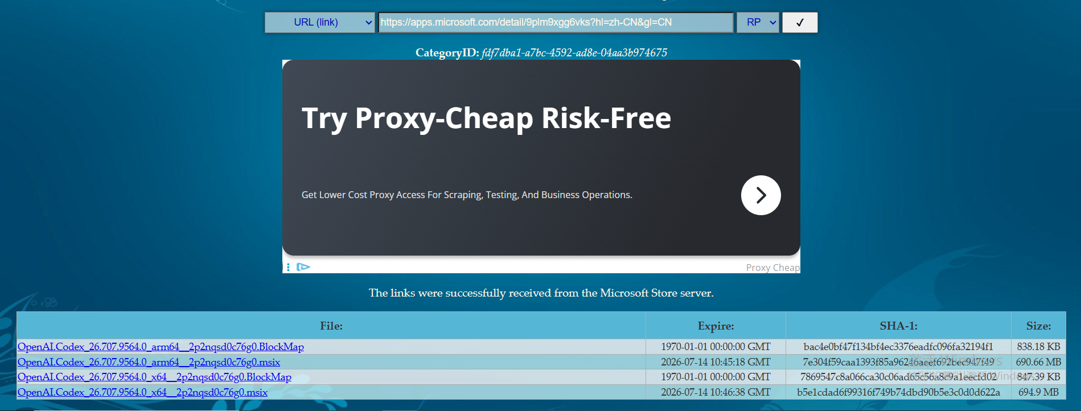Expand the RP ring selection dropdown
The image size is (1081, 411).
758,22
